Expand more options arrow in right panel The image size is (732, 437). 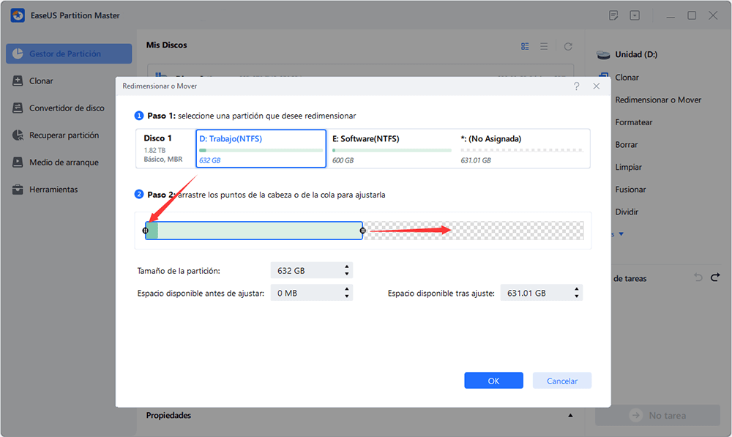tap(621, 234)
